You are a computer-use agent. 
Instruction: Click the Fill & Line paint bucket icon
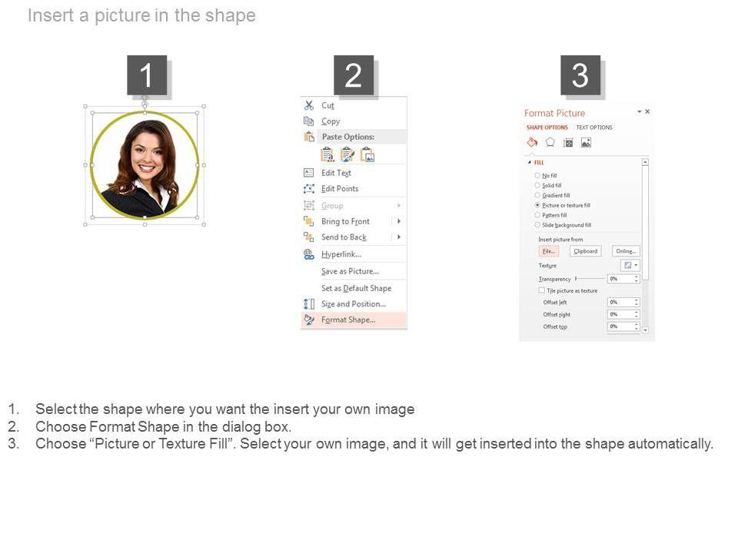pos(532,142)
